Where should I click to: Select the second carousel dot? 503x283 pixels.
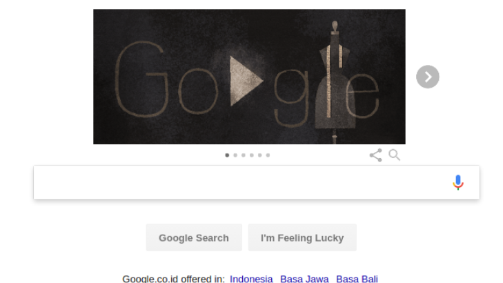click(235, 155)
